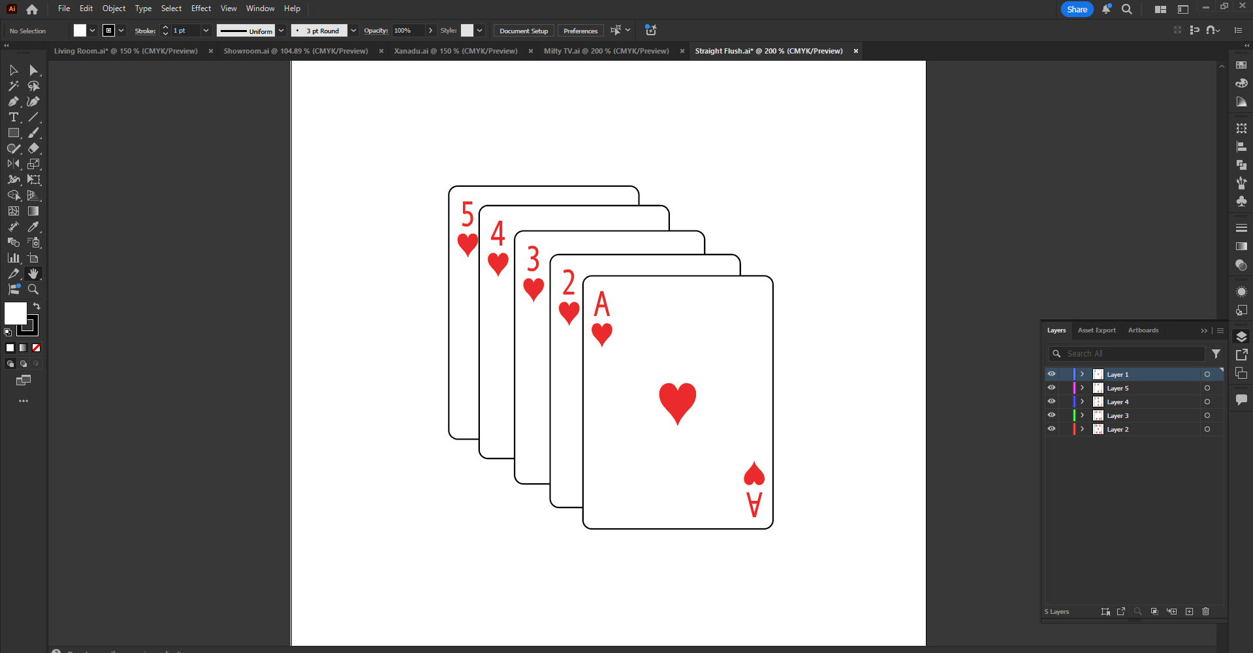
Task: Select the Eyedropper tool
Action: tap(33, 227)
